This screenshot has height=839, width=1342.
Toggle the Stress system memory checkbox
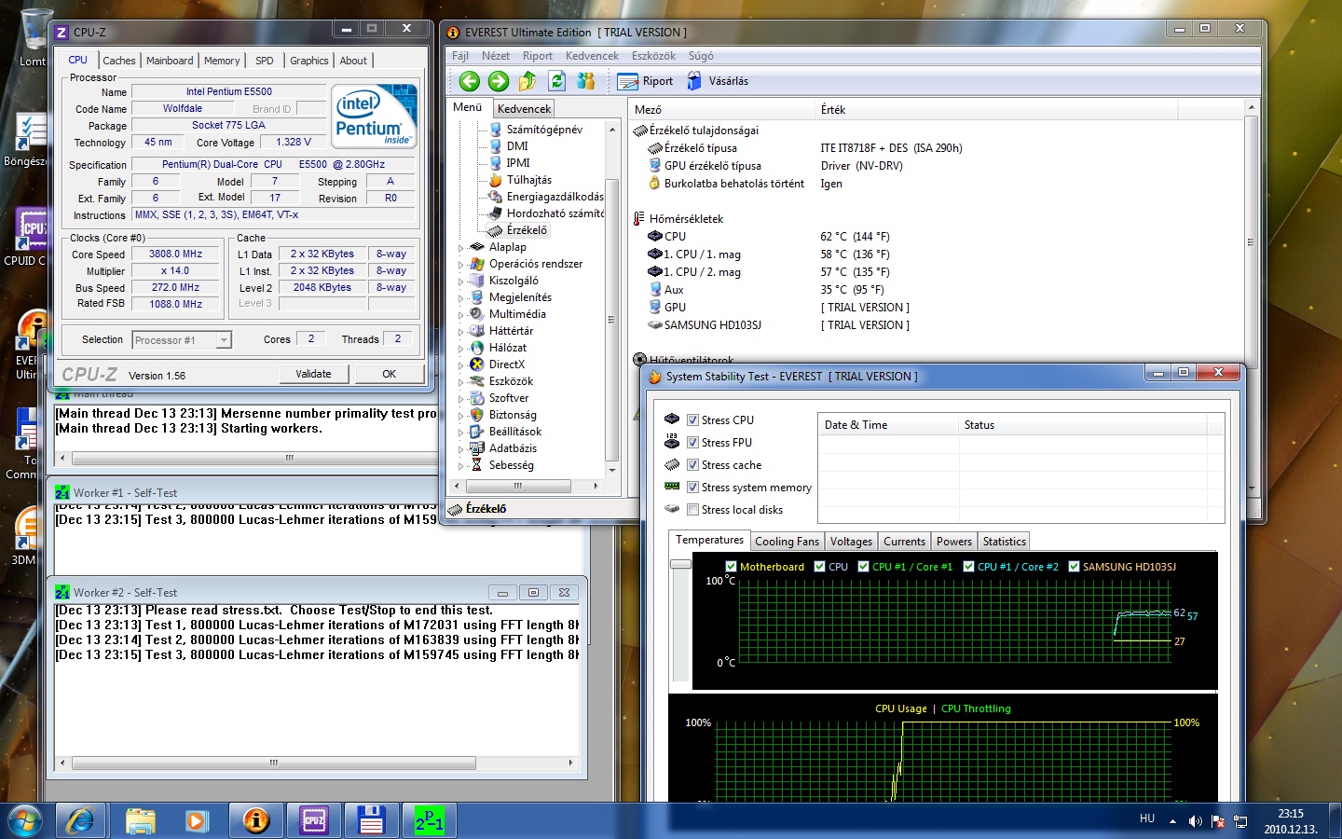(x=692, y=488)
